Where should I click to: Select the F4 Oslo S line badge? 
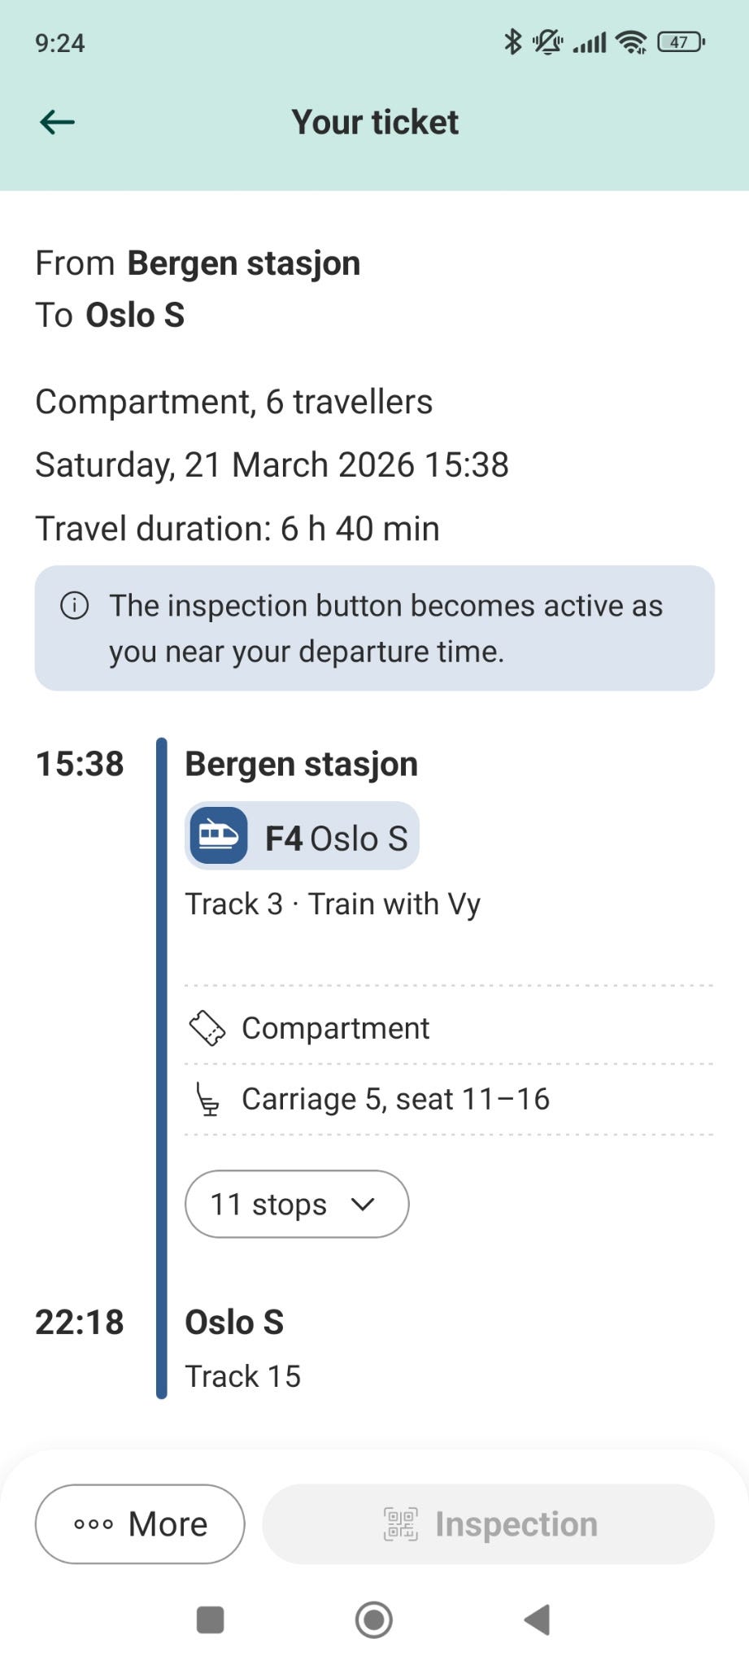click(302, 836)
